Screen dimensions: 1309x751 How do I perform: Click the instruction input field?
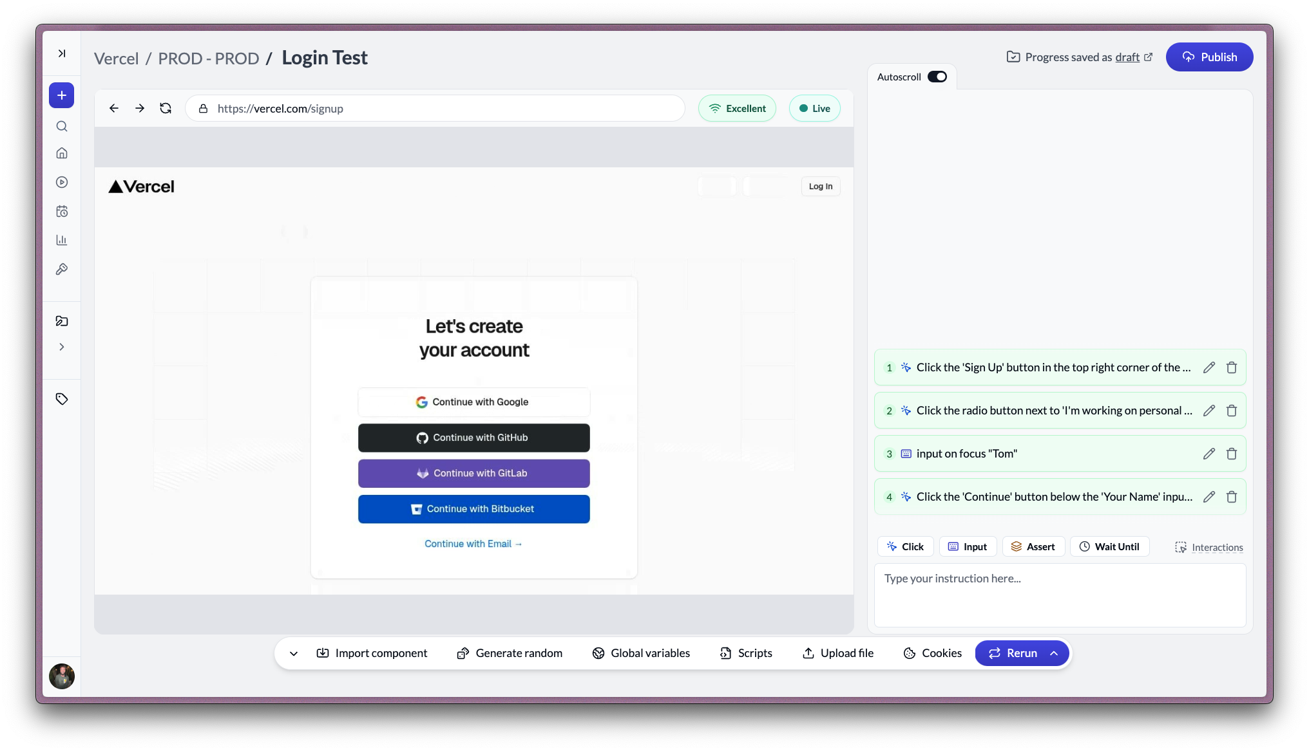(1059, 595)
